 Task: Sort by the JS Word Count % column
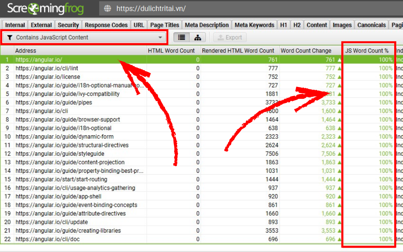coord(367,51)
